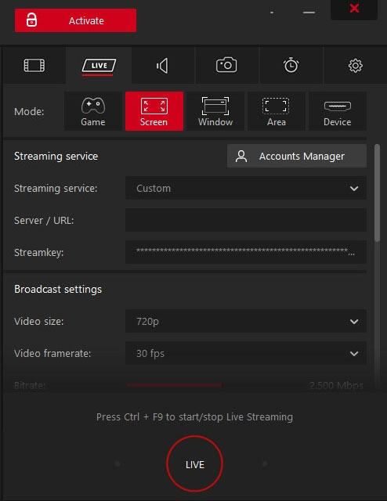This screenshot has height=501, width=387.
Task: Focus the Server / URL field
Action: pyautogui.click(x=246, y=220)
